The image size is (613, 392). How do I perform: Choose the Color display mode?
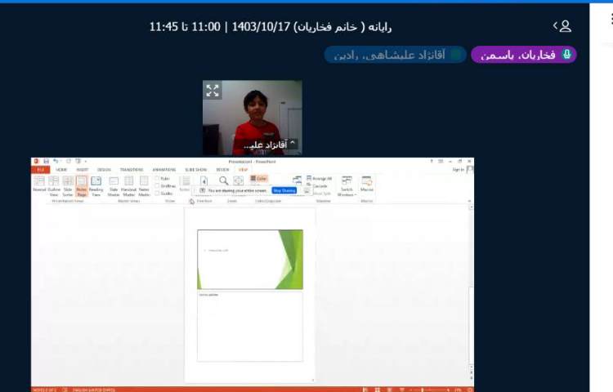pyautogui.click(x=259, y=178)
